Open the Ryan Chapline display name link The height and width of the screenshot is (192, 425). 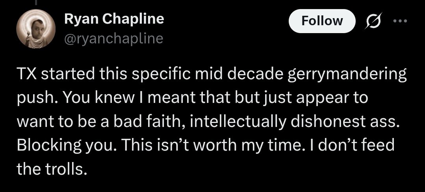pos(114,19)
